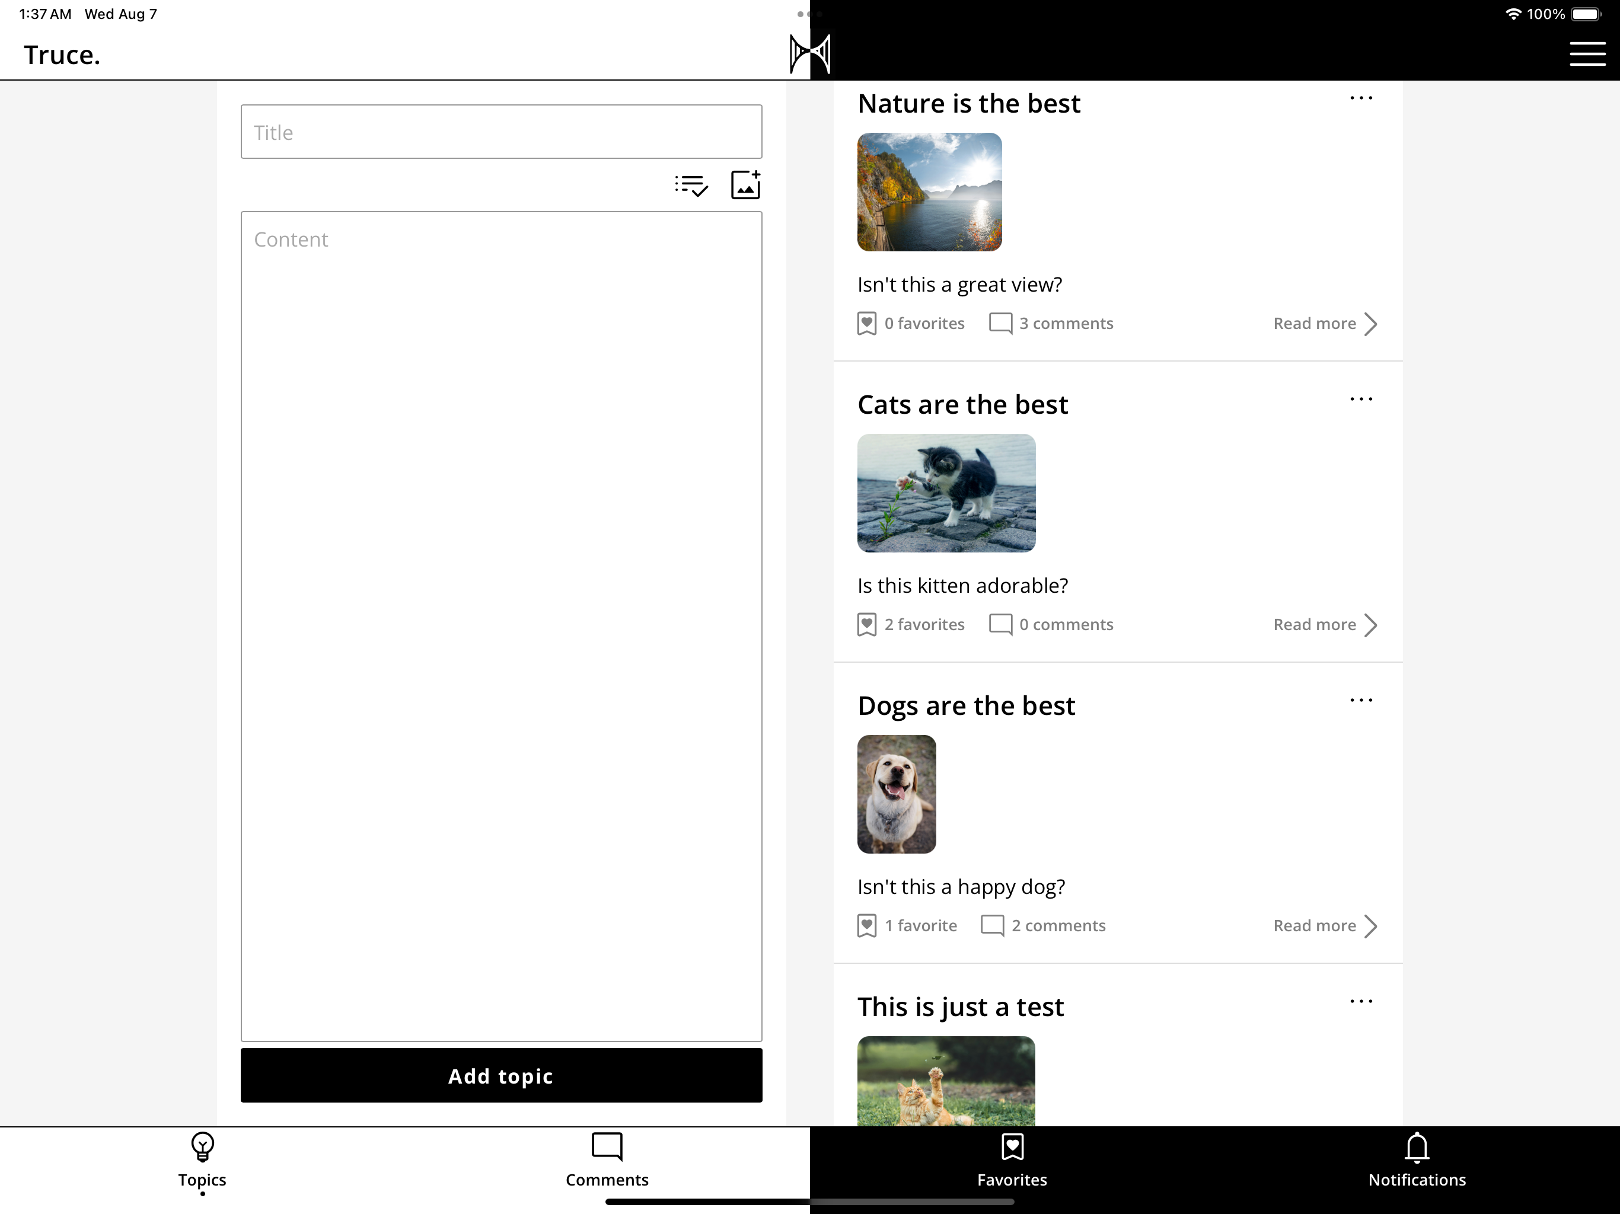Favorite the Cats are the best topic

(x=910, y=624)
